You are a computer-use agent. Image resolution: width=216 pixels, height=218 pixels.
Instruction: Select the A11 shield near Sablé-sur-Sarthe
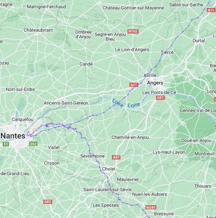(211, 10)
